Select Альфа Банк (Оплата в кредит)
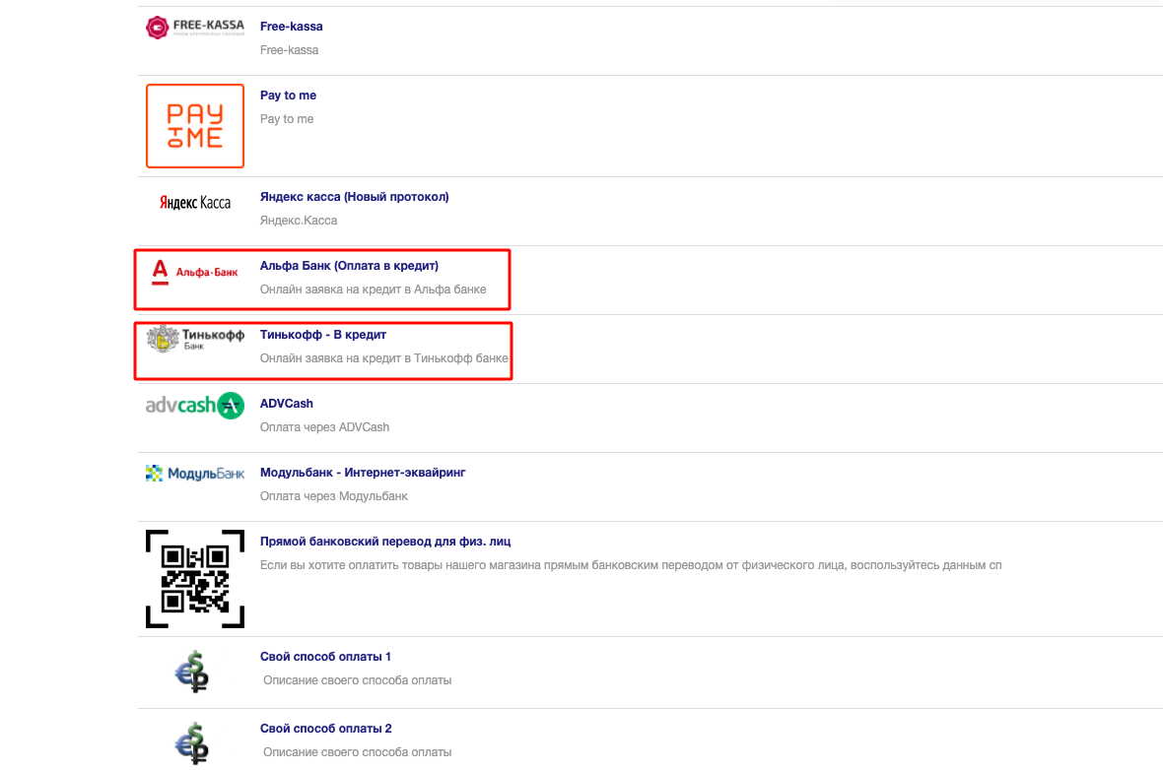 tap(349, 266)
